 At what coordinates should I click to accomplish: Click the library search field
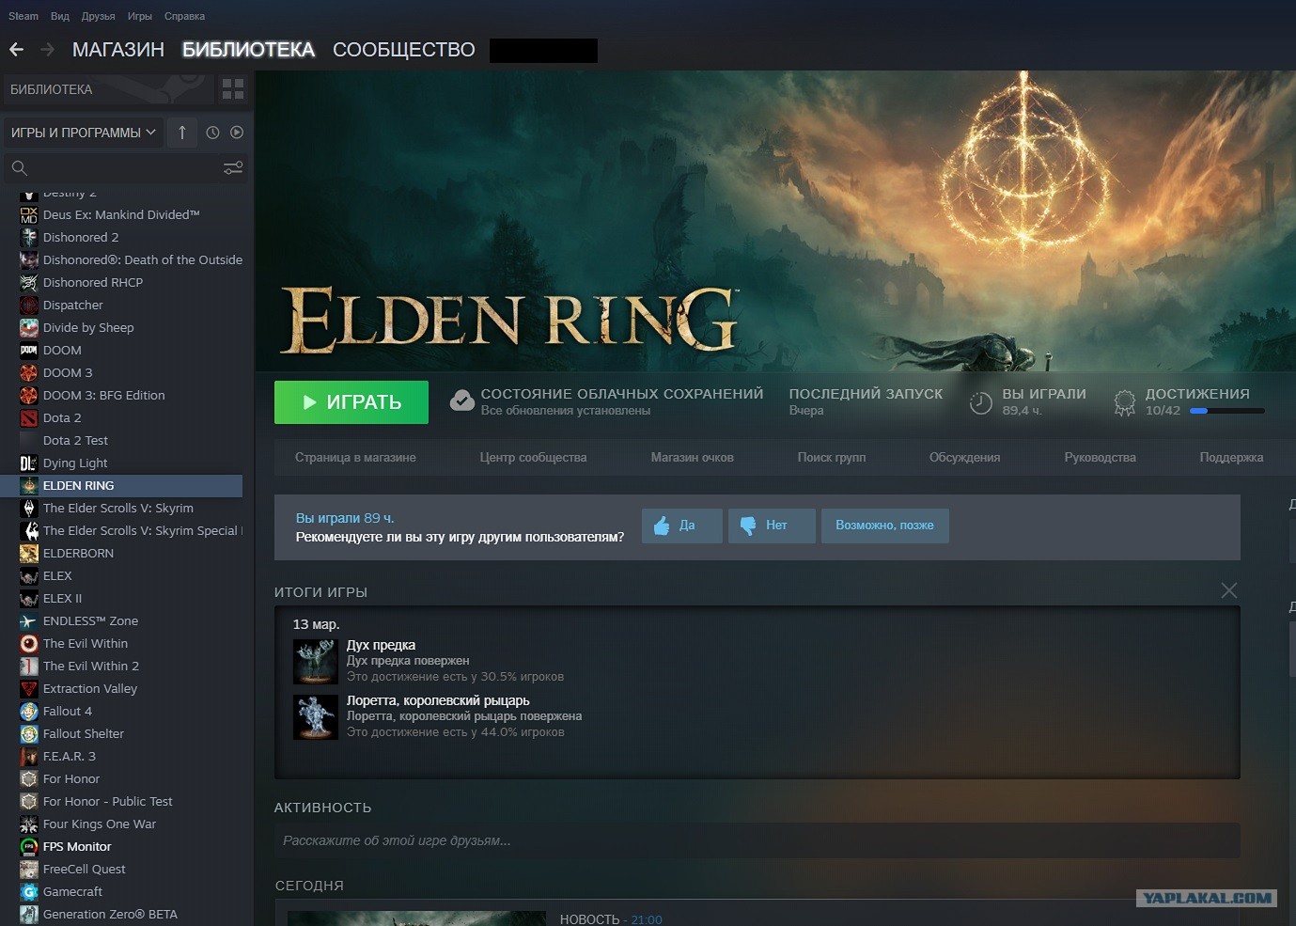tap(126, 168)
